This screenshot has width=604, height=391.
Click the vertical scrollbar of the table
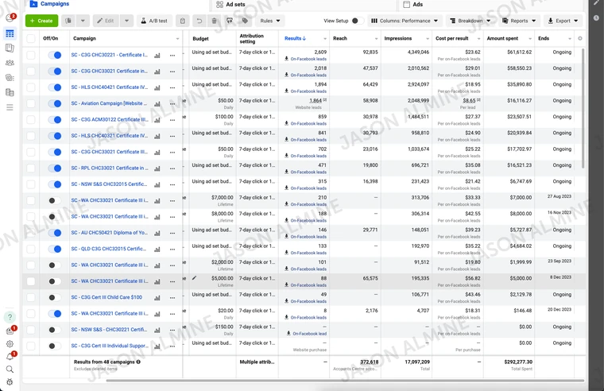click(x=583, y=108)
